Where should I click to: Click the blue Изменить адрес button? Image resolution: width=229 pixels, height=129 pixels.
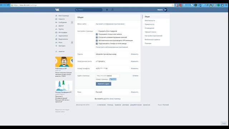coord(103,84)
